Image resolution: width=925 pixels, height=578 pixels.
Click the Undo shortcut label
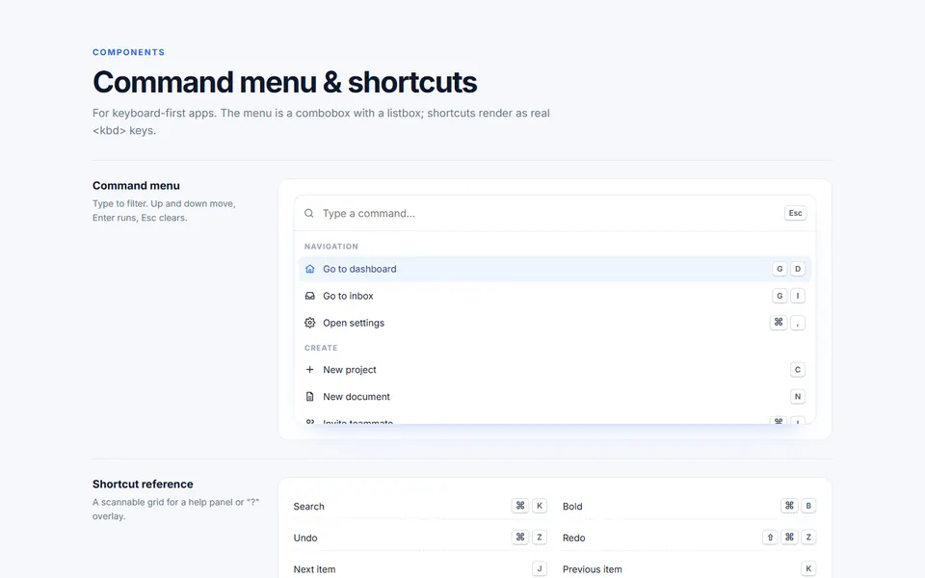305,538
